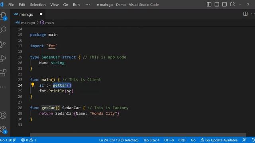Click Go Update Available notice
Screen dimensions: 255x143
(x=219, y=140)
